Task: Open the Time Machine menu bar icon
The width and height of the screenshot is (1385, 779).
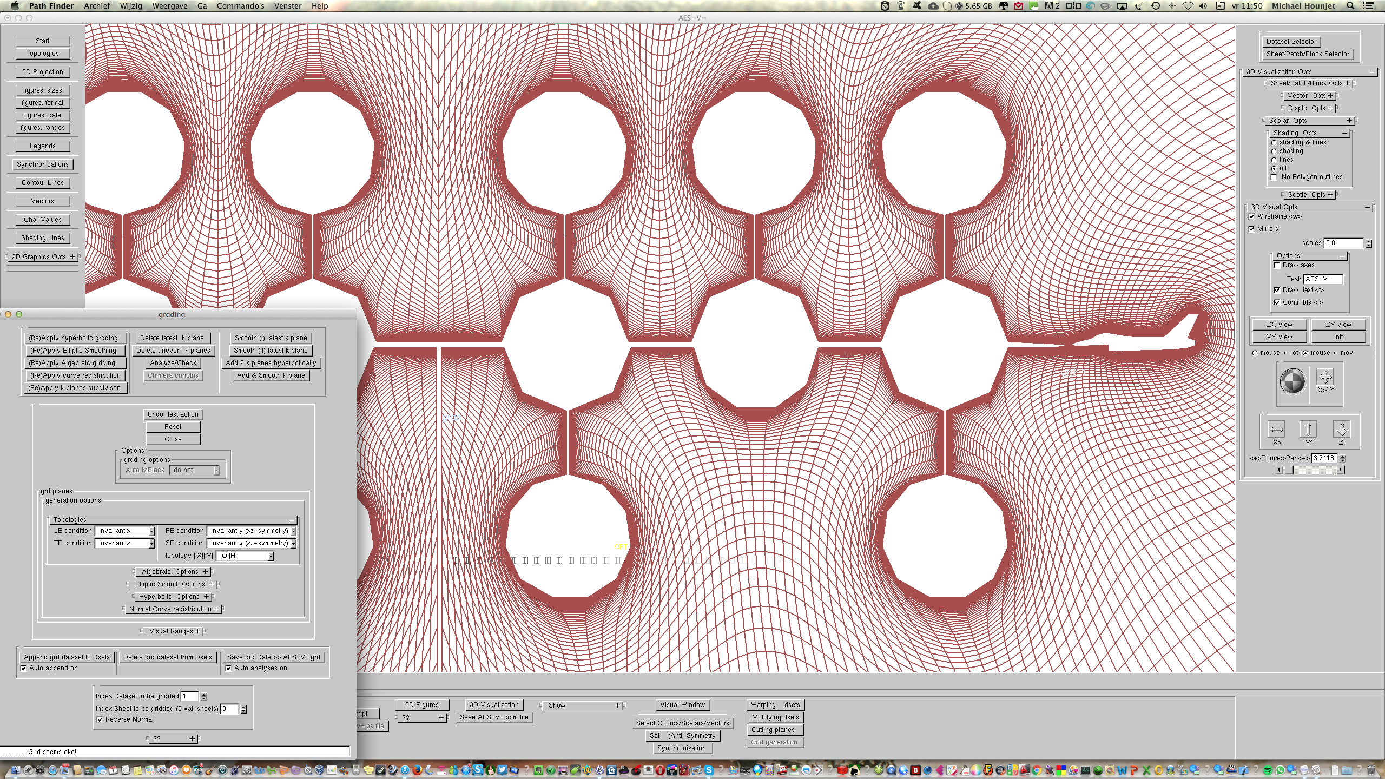Action: click(1156, 6)
